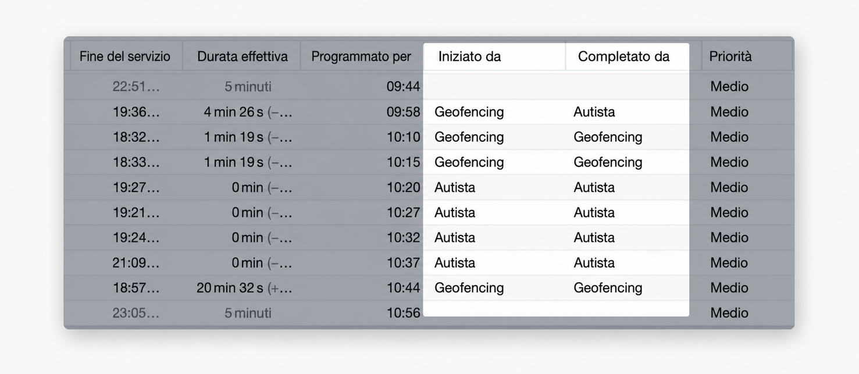Screen dimensions: 859x374
Task: Click Autista under Completato da in 10:32 row
Action: (594, 237)
